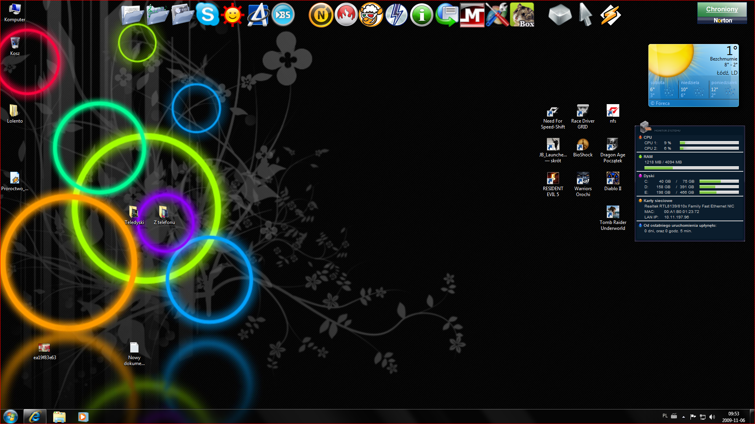Open network status tray icon
Image resolution: width=755 pixels, height=424 pixels.
tap(703, 417)
